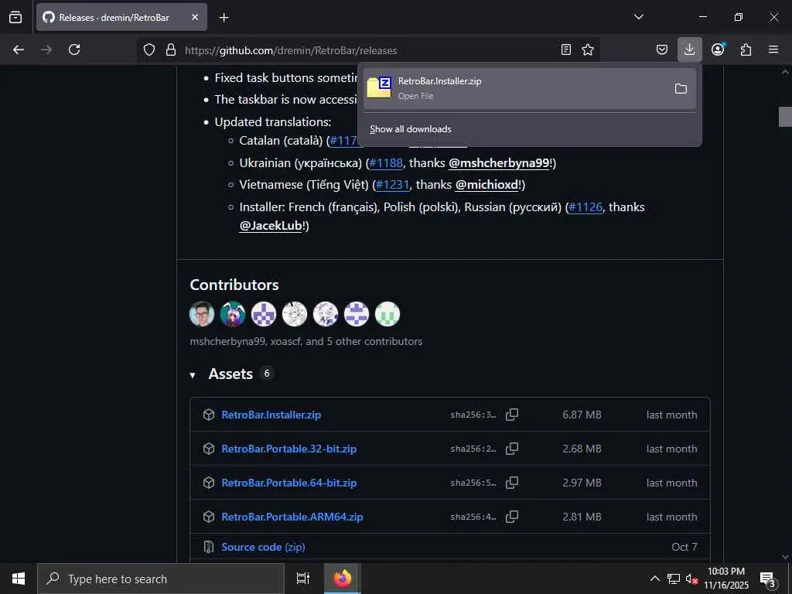This screenshot has width=792, height=594.
Task: Open issue #1188 link
Action: 386,162
